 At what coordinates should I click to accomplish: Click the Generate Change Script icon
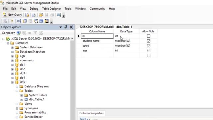click(5, 21)
